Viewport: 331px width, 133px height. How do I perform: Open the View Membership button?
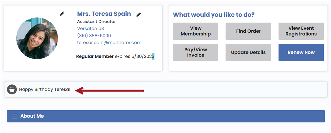pyautogui.click(x=196, y=31)
